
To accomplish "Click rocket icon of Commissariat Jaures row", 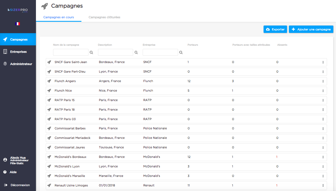I will pos(49,148).
